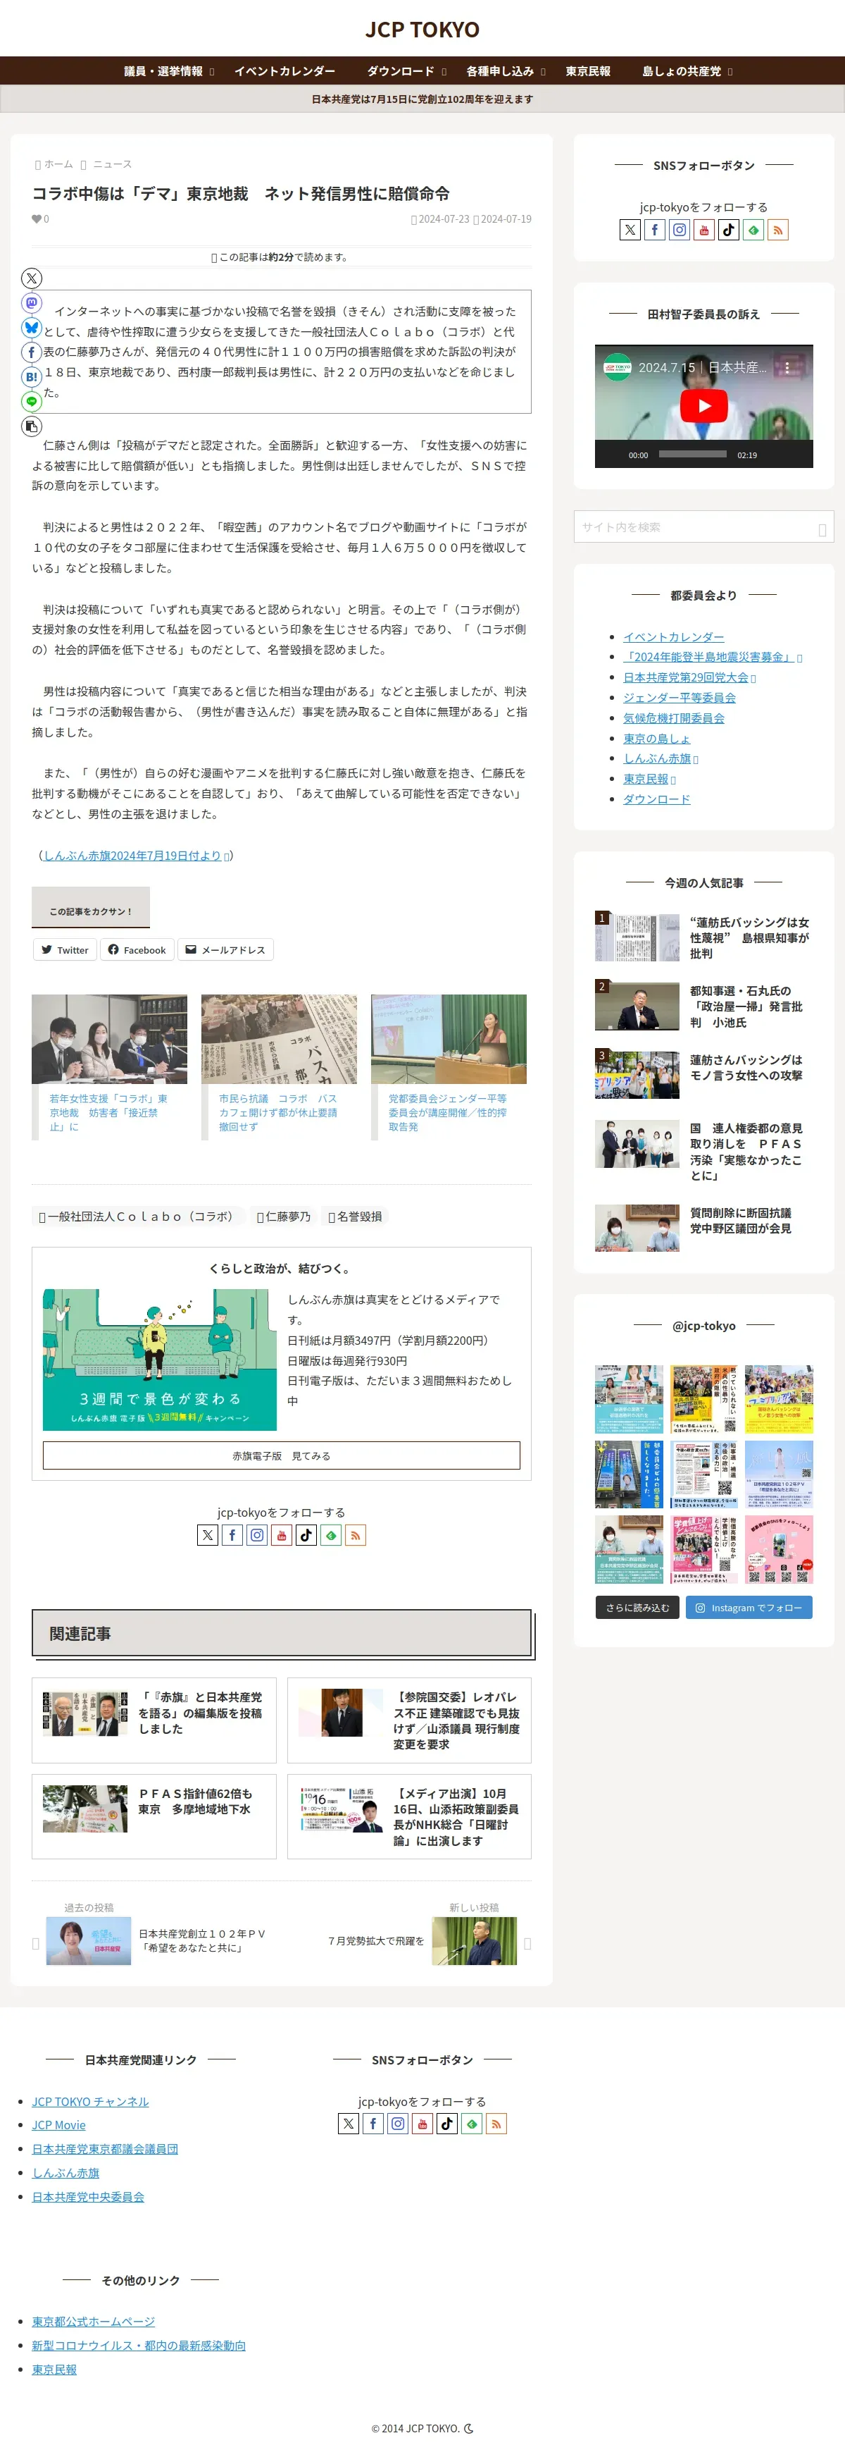The height and width of the screenshot is (2457, 845).
Task: Select the 仁藤夢乃 tag
Action: pos(284,1216)
